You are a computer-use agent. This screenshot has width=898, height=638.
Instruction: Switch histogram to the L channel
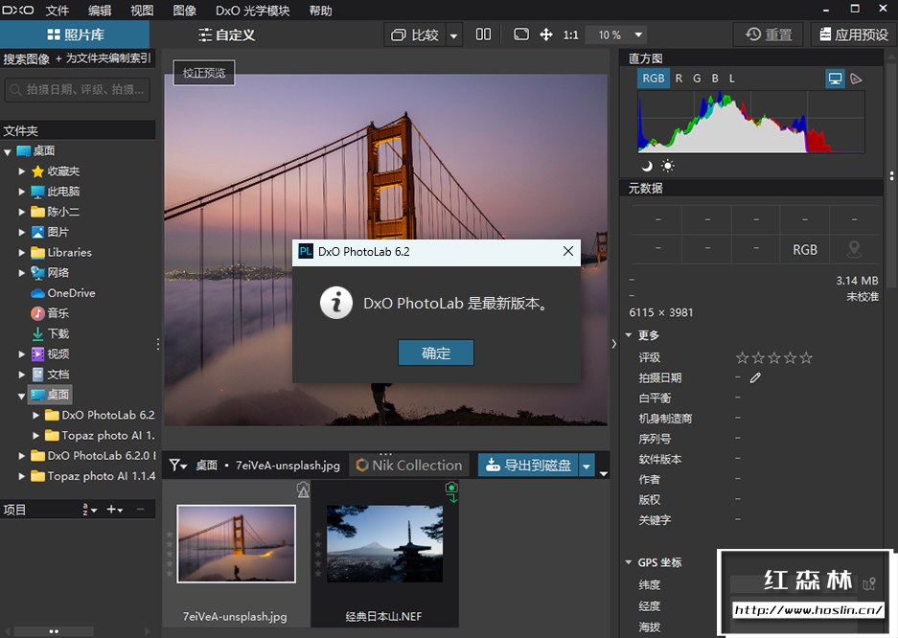point(731,79)
